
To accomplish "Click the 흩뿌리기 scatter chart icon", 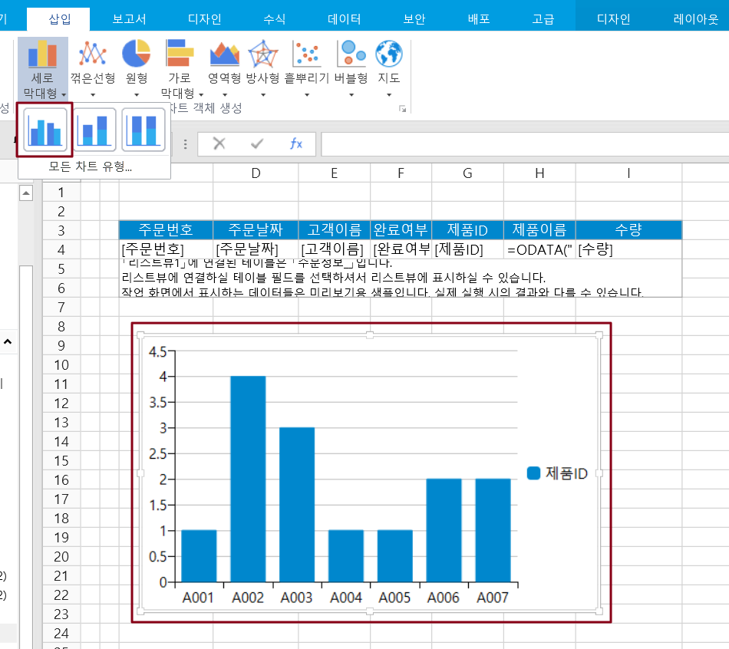I will 307,54.
